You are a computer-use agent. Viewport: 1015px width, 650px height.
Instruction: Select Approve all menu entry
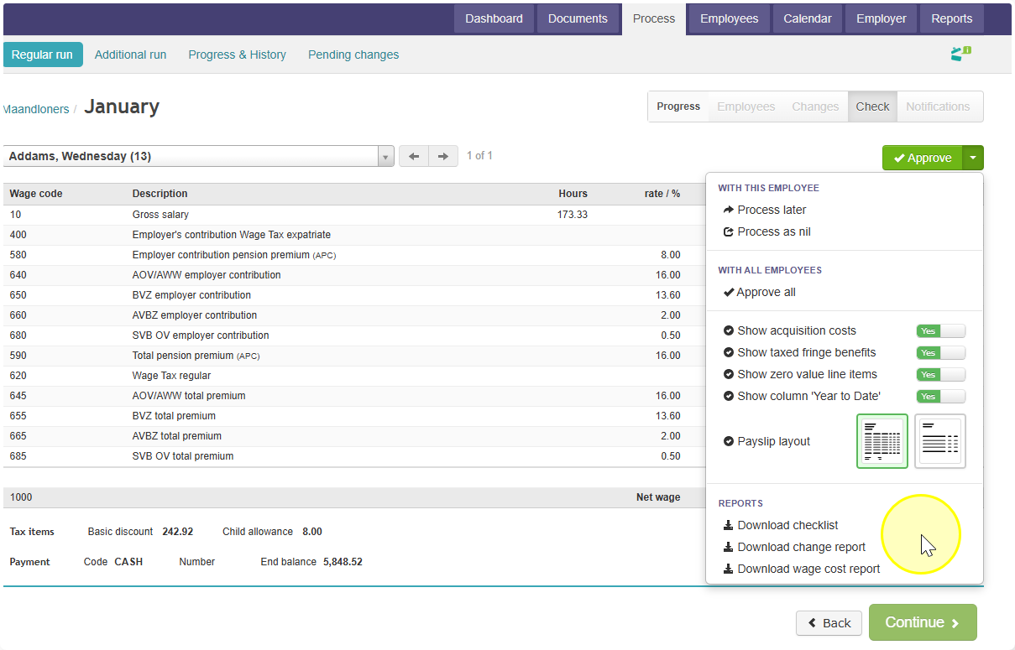[760, 292]
